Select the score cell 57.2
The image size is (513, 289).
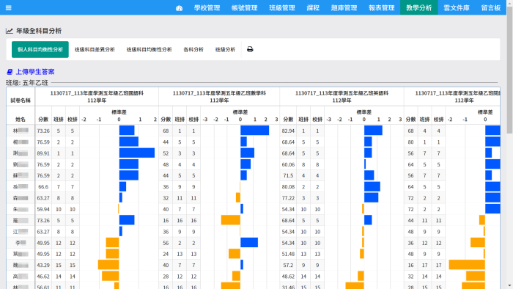tap(288, 265)
